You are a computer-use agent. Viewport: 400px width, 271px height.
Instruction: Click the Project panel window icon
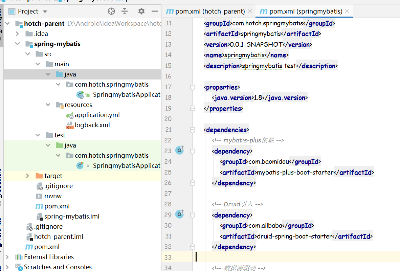point(12,12)
